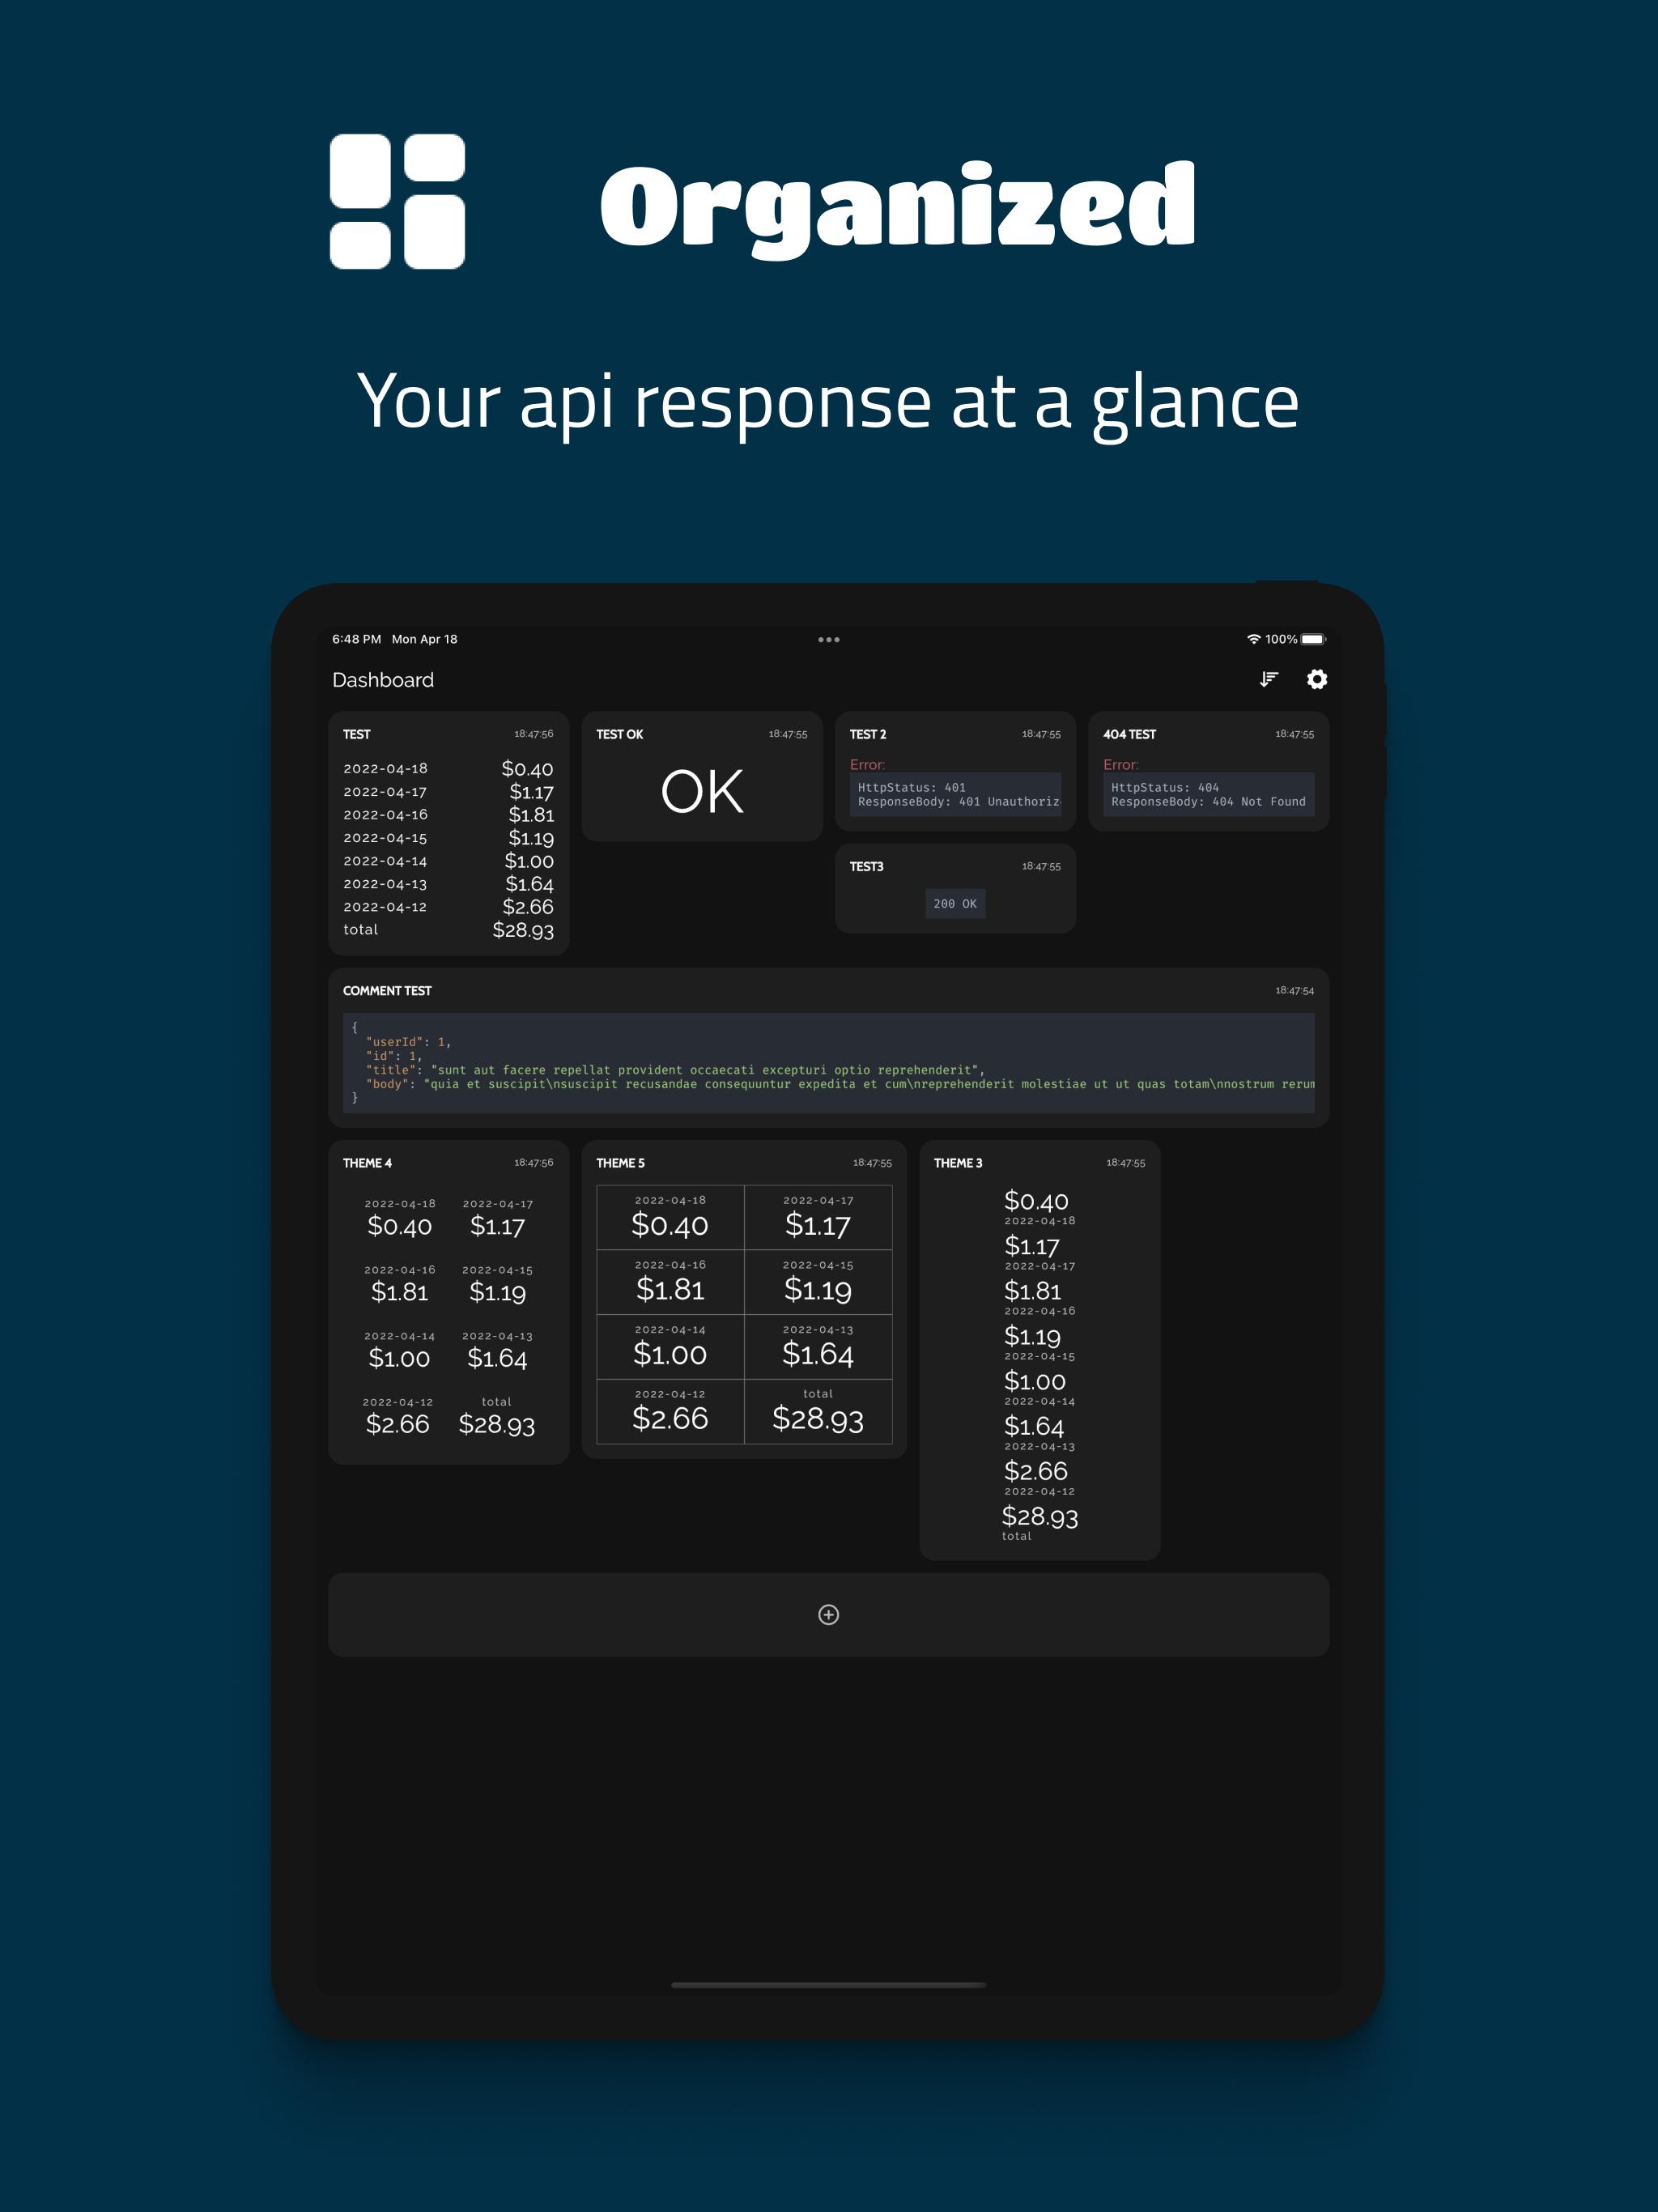Image resolution: width=1658 pixels, height=2212 pixels.
Task: Select the $2.66 value in TEST widget
Action: point(528,907)
